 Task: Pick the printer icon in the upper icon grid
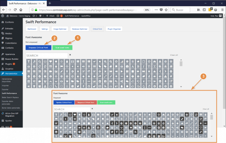(x=122, y=66)
